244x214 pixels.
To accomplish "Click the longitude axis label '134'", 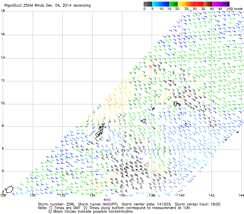I will [x=92, y=195].
